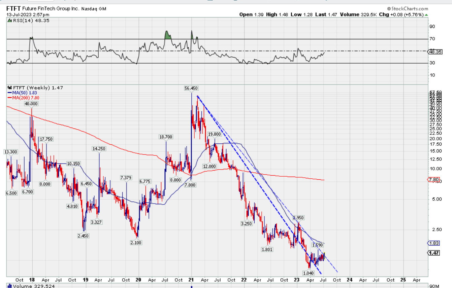Click the 19.800 price annotation
The image size is (452, 288).
214,134
